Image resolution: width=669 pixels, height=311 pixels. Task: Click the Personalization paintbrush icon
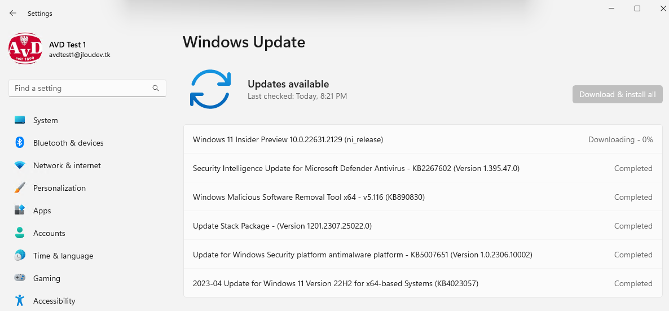tap(20, 188)
